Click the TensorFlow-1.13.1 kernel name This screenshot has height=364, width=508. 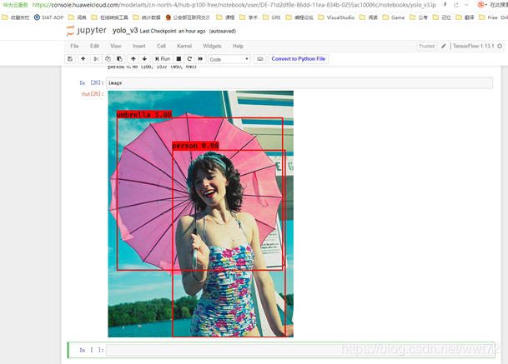click(473, 46)
